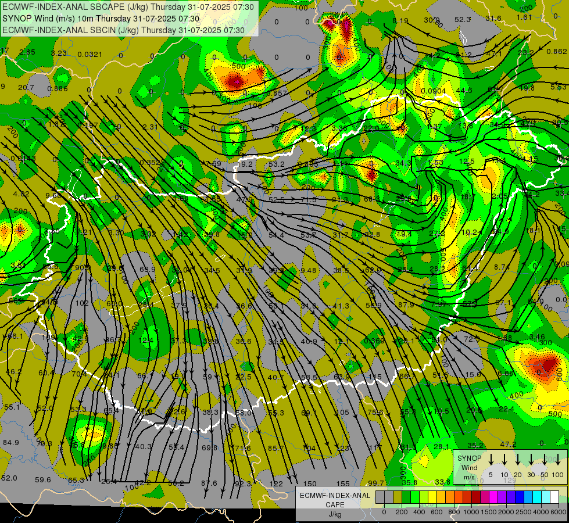
Task: Click the J/kg unit label in the legend
Action: 335,514
